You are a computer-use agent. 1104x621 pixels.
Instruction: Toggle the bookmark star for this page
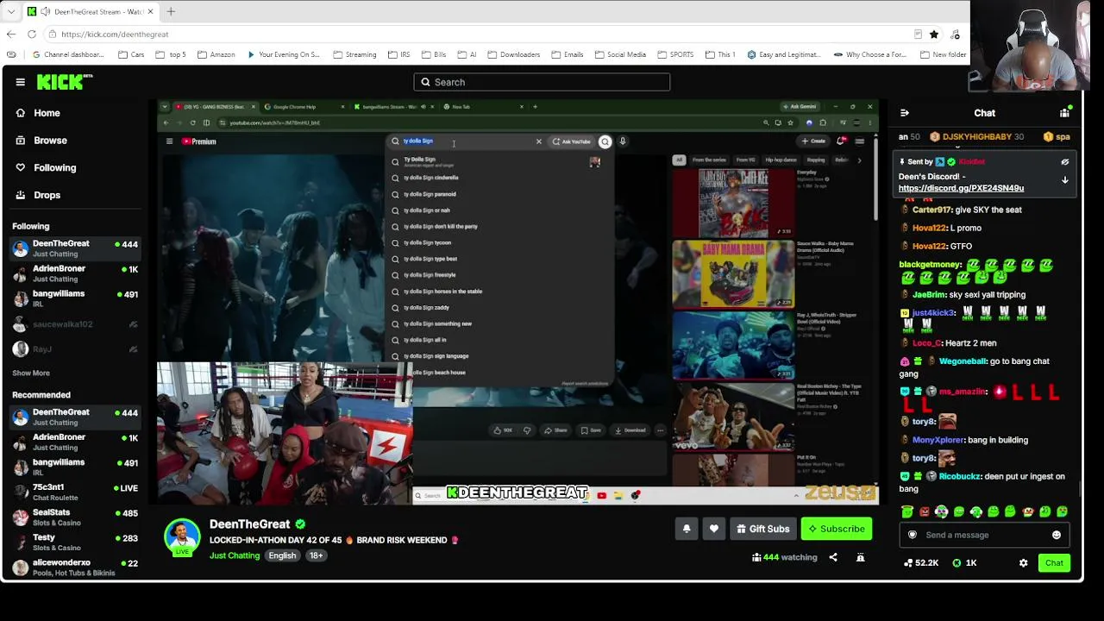tap(934, 34)
